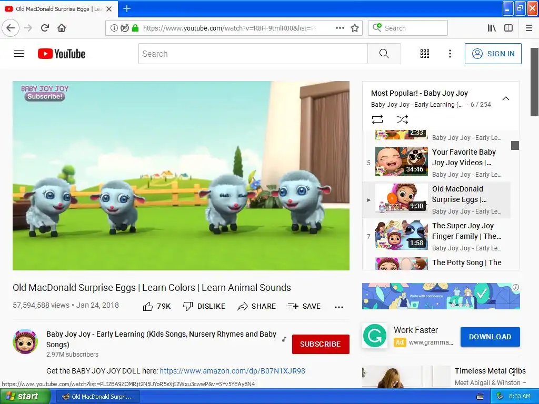Open more actions ellipsis below video
Image resolution: width=539 pixels, height=404 pixels.
point(339,307)
